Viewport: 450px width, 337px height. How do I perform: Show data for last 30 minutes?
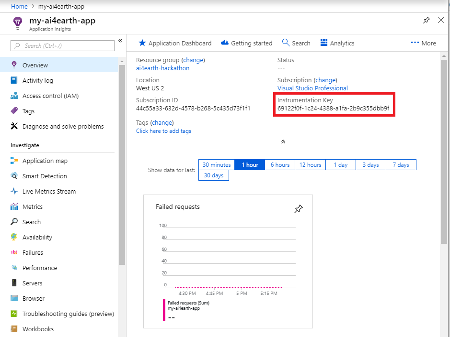[x=217, y=164]
